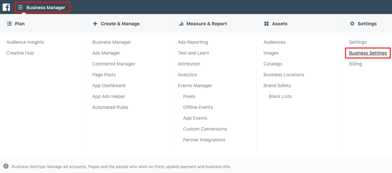
Task: Open the Billing page
Action: (355, 64)
